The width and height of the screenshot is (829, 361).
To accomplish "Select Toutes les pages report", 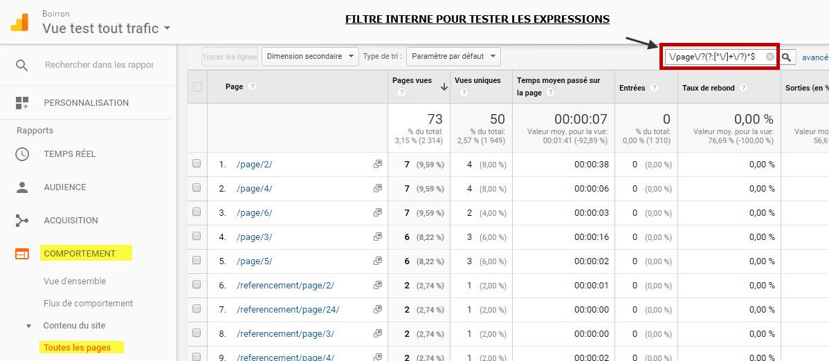I will click(78, 347).
